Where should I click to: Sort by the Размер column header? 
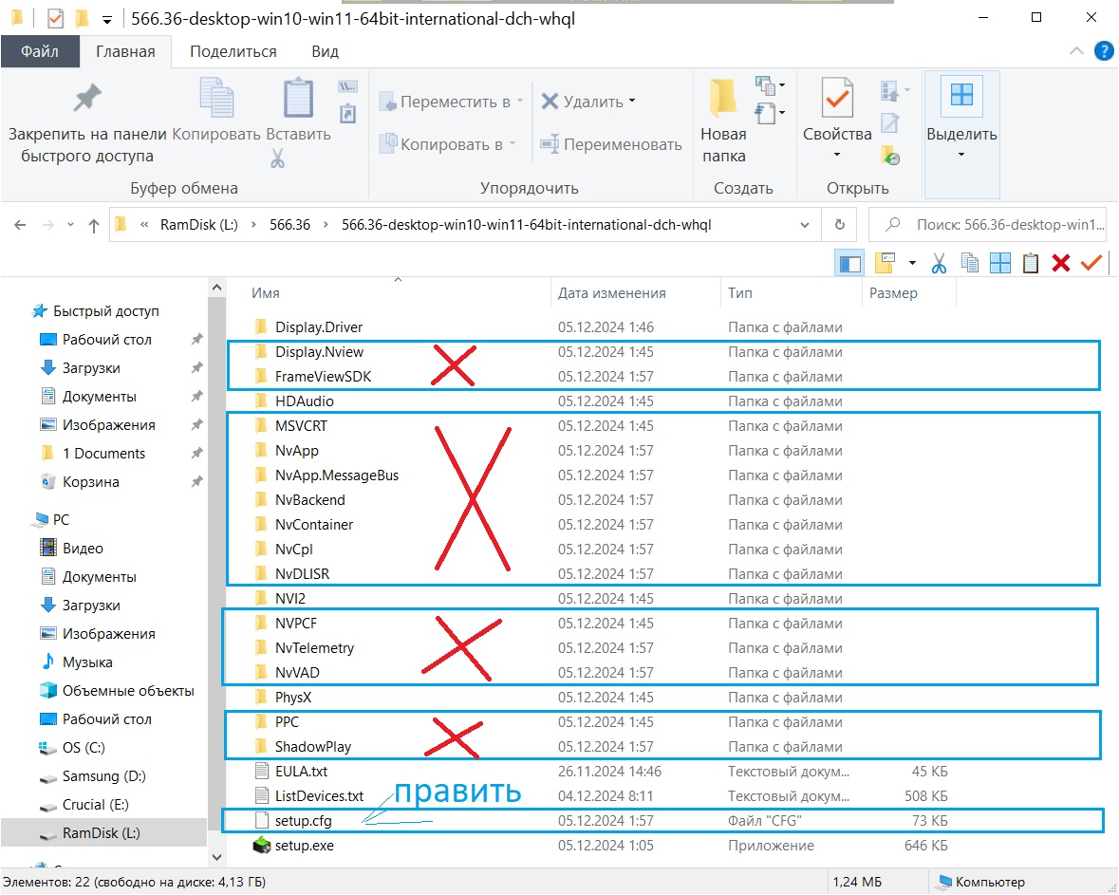pos(893,293)
